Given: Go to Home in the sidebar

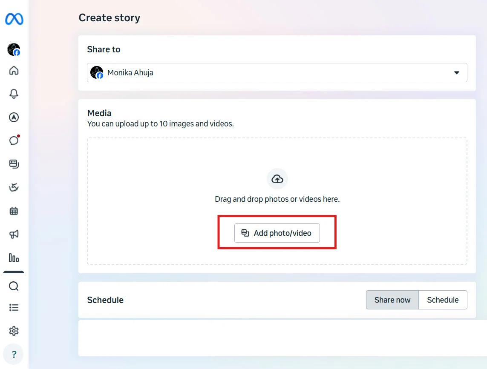Looking at the screenshot, I should tap(14, 71).
